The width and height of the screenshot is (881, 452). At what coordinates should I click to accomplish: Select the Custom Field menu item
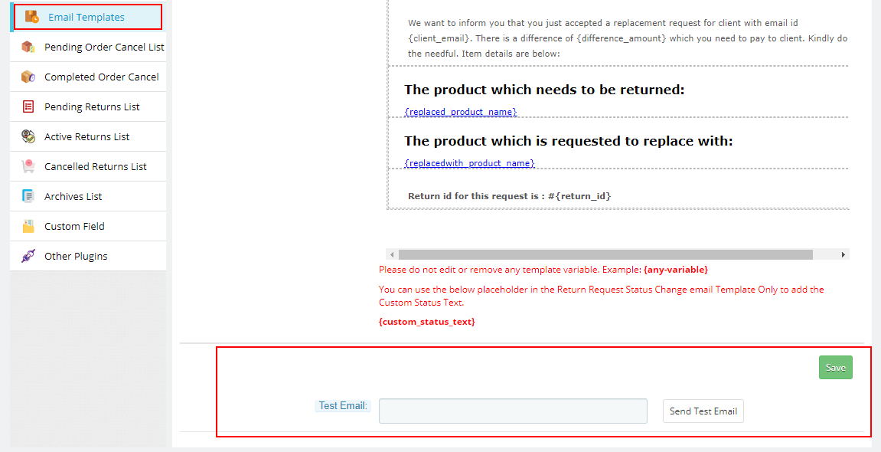(x=74, y=226)
